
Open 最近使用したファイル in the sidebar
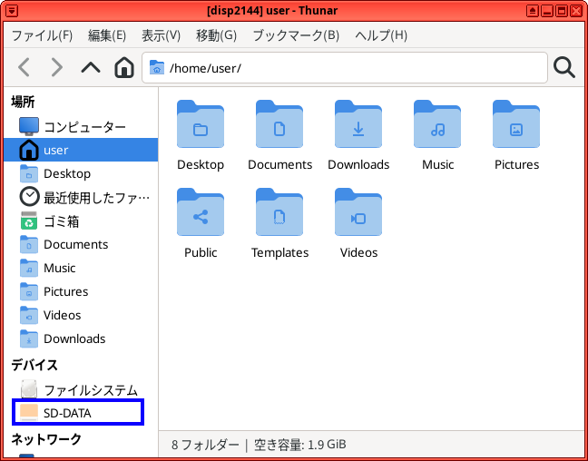[x=81, y=197]
